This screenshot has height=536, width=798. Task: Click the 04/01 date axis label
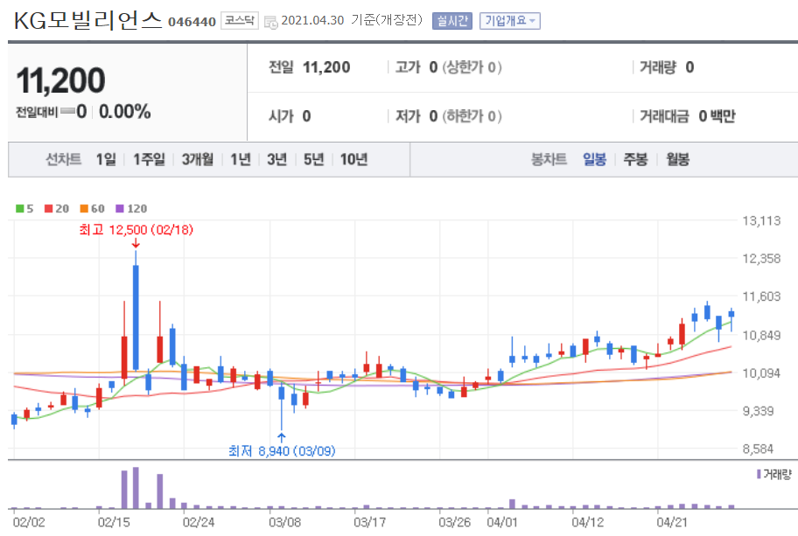click(501, 522)
